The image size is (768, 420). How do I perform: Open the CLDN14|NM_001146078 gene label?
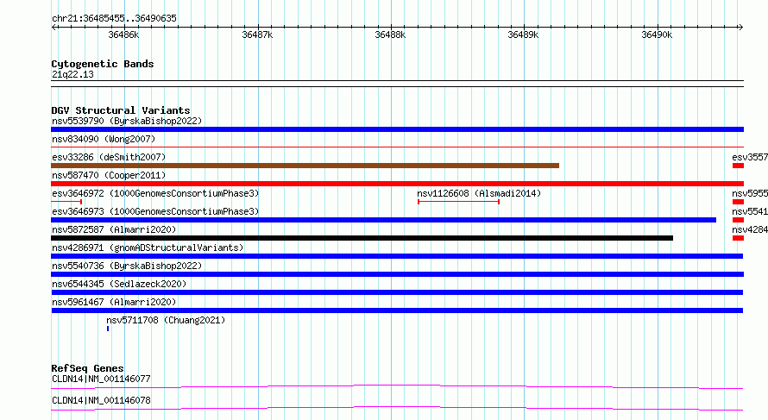tap(101, 400)
